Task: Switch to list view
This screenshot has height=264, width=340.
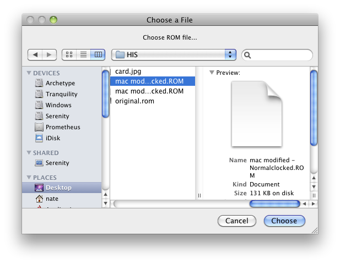Action: coord(83,54)
